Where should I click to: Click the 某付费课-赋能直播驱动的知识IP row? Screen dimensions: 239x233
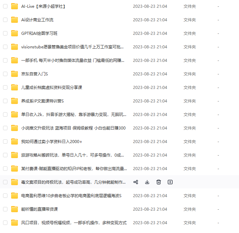120,168
